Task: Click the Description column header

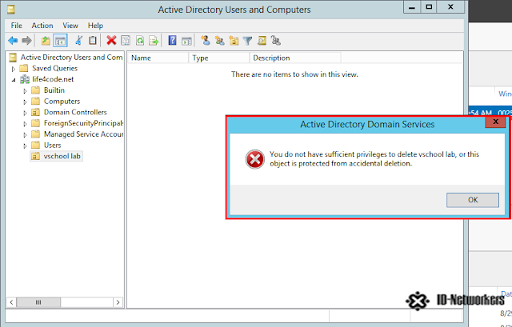Action: click(295, 58)
